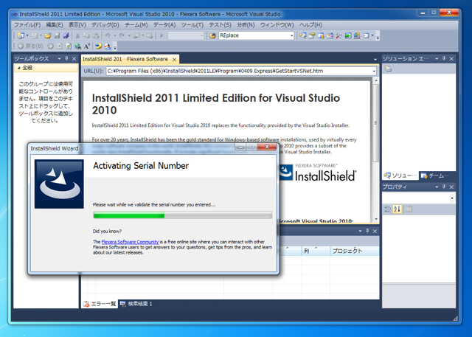
Task: Click the Undo arrow icon
Action: [x=108, y=36]
